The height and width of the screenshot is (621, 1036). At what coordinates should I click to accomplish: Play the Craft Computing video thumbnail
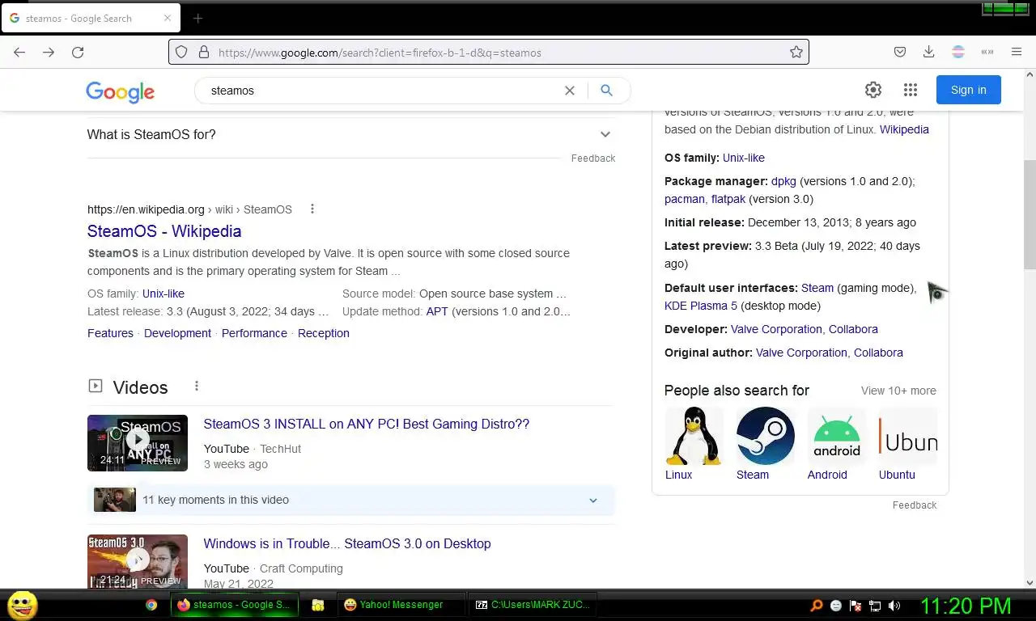(138, 561)
